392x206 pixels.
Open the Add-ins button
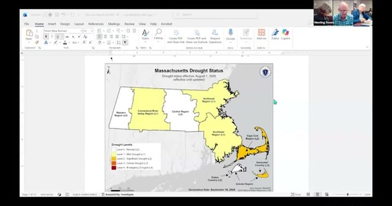(x=261, y=34)
